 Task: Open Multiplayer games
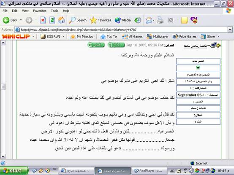(158, 37)
